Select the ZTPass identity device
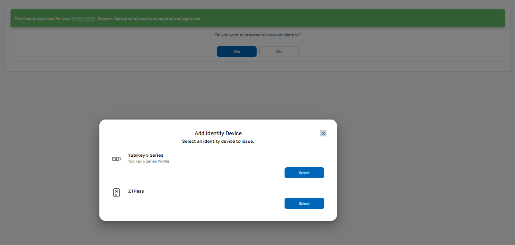The height and width of the screenshot is (245, 515). [304, 203]
